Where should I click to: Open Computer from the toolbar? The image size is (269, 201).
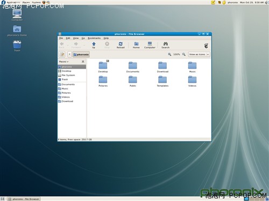150,45
